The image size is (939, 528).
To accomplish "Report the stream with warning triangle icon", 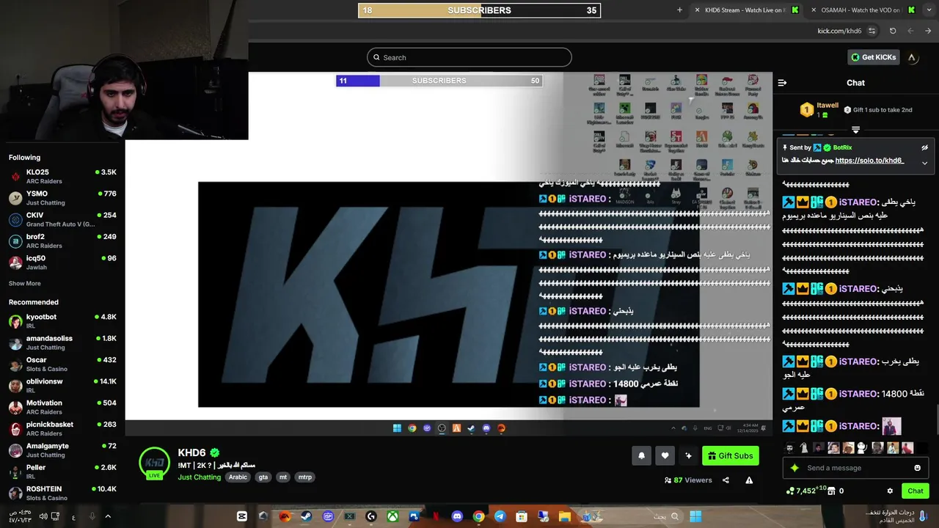I will point(749,480).
